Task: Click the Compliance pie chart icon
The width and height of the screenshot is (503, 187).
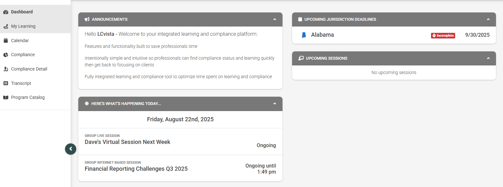Action: (6, 55)
